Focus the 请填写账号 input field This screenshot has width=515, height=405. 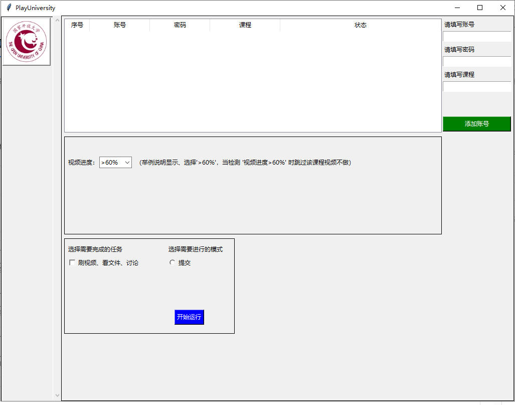click(x=476, y=37)
